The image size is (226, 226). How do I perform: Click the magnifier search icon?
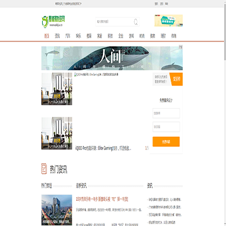136,21
